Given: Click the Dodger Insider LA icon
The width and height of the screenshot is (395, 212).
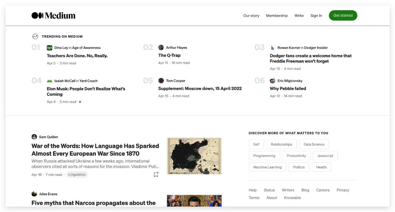Looking at the screenshot, I should coord(272,48).
